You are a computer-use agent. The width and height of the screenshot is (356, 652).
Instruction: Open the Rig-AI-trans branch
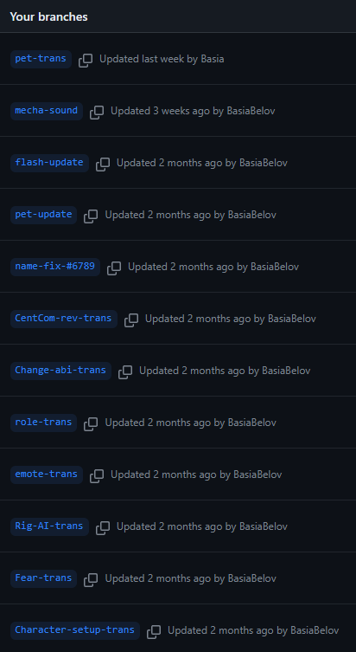(x=49, y=526)
